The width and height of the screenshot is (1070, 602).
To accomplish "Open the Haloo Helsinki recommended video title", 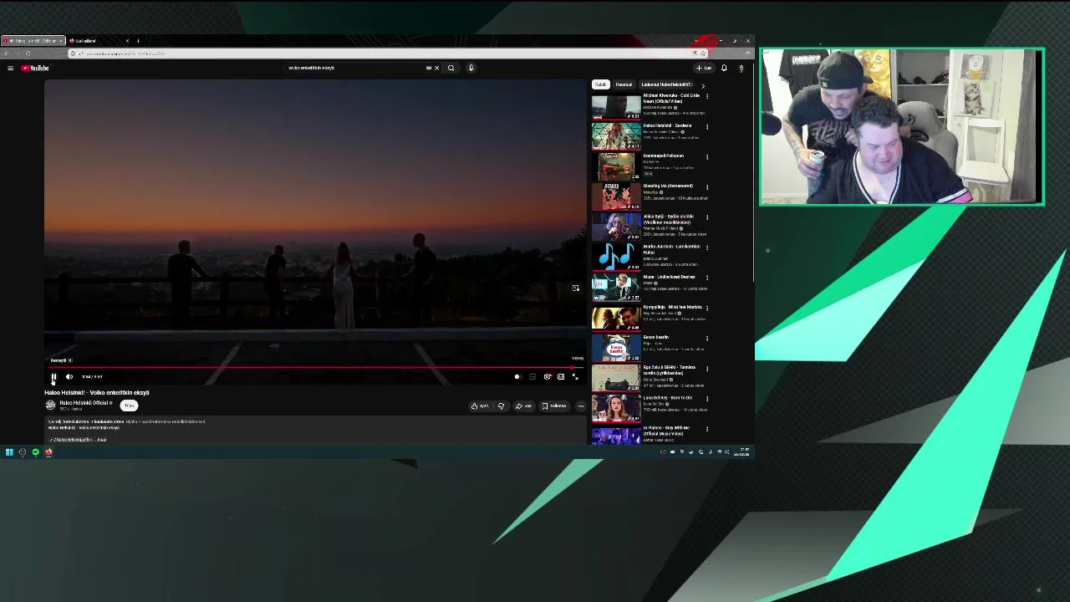I will click(x=667, y=125).
